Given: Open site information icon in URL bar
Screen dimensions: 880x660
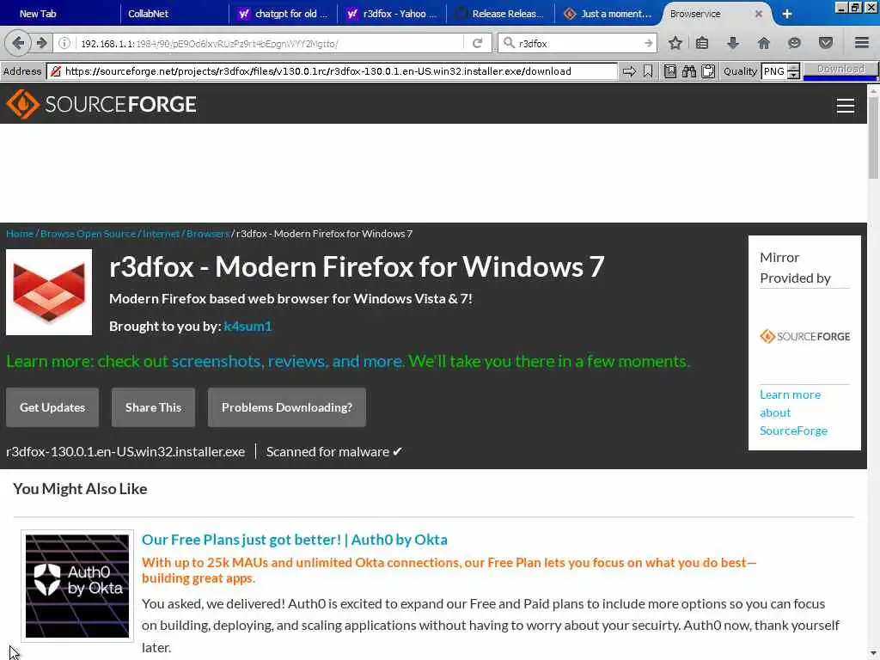Looking at the screenshot, I should tap(64, 43).
